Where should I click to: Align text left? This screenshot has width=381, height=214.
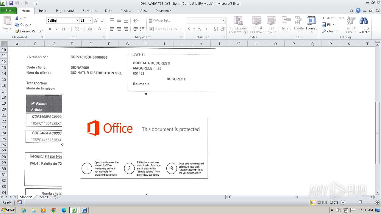point(112,29)
